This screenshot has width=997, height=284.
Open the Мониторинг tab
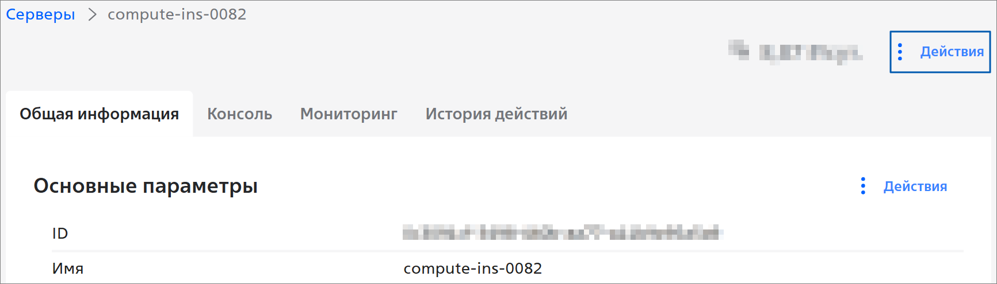click(349, 114)
